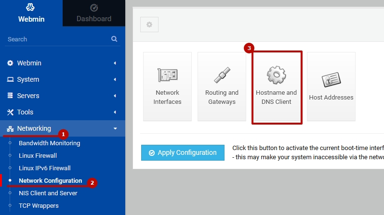
Task: Click the System laptop icon
Action: pyautogui.click(x=10, y=79)
